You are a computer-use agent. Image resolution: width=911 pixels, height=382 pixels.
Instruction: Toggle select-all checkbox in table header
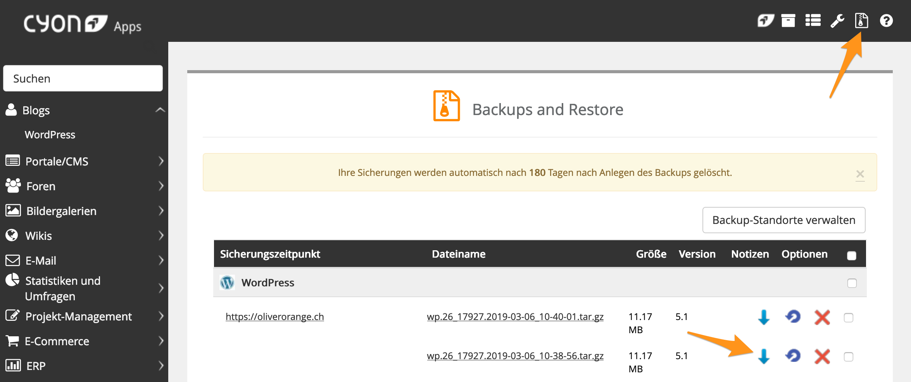click(851, 255)
